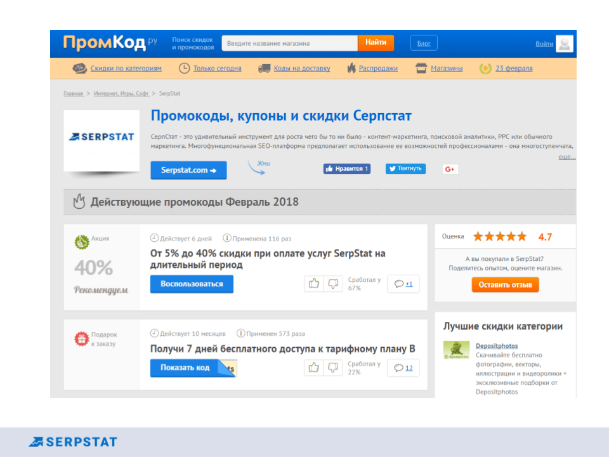Expand description with еще... link

pyautogui.click(x=567, y=157)
